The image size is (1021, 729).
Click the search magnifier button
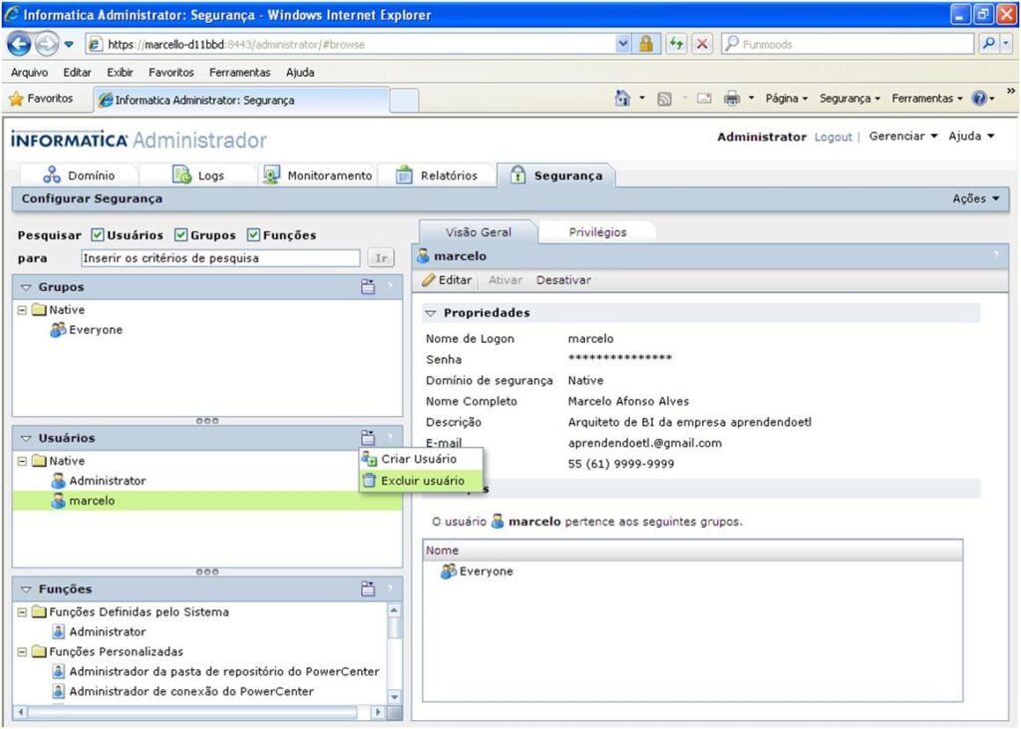pyautogui.click(x=988, y=44)
